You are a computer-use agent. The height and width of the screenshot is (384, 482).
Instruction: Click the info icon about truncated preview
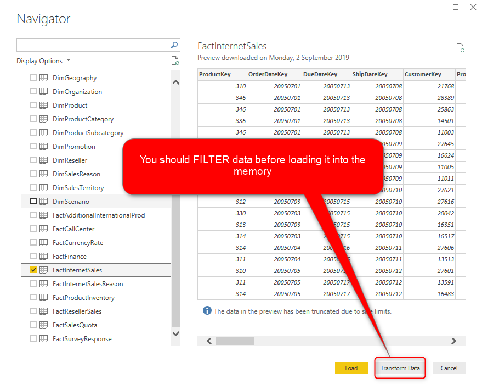click(207, 311)
